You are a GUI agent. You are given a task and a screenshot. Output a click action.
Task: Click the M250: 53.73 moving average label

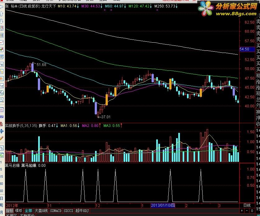coord(166,6)
